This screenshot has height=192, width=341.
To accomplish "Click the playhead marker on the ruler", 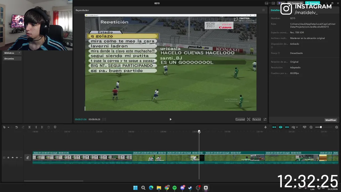I will click(199, 132).
